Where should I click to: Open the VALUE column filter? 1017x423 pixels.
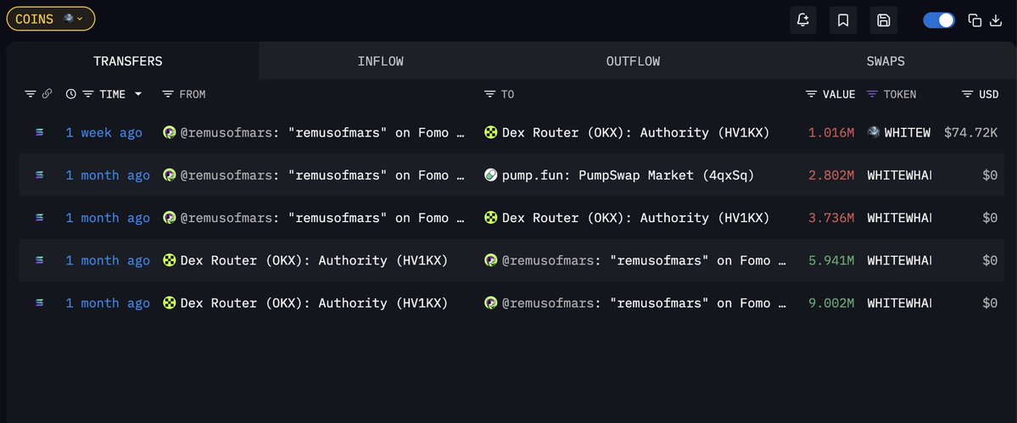[x=812, y=94]
